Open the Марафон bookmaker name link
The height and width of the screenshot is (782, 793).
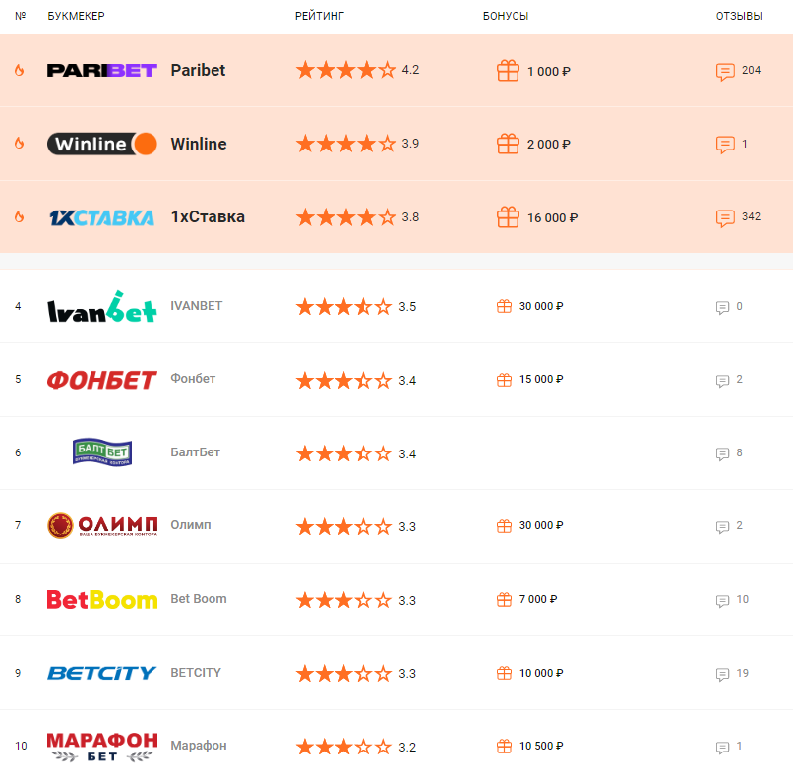point(199,746)
